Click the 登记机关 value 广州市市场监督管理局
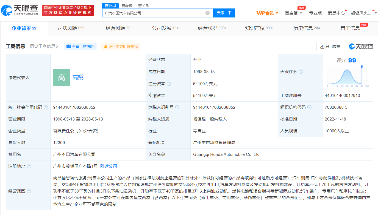This screenshot has width=378, height=215. coord(214,143)
